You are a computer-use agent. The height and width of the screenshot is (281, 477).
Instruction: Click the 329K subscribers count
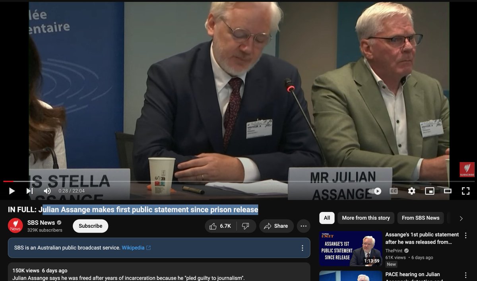tap(45, 230)
